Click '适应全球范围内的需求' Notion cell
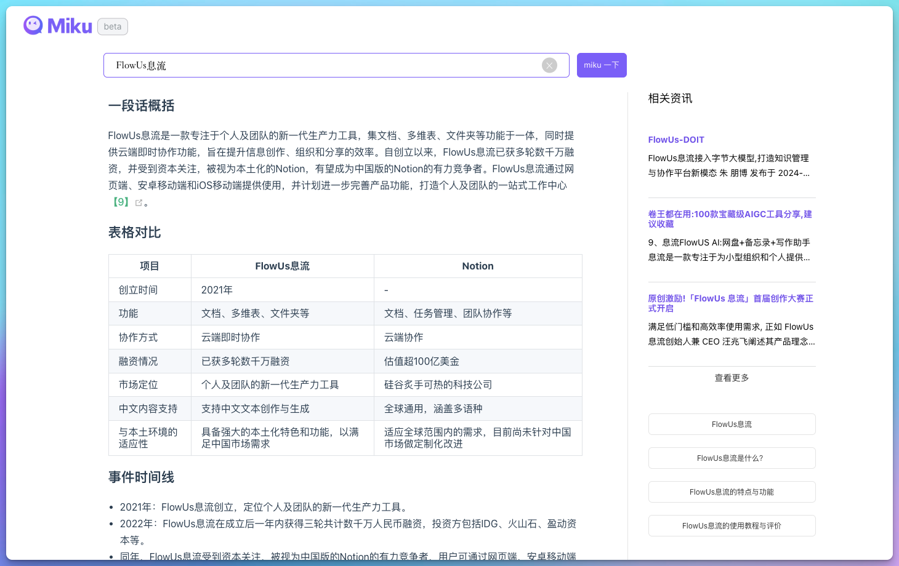The width and height of the screenshot is (899, 566). pyautogui.click(x=478, y=438)
